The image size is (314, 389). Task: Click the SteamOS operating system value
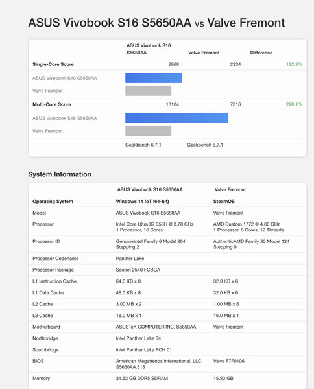[224, 201]
